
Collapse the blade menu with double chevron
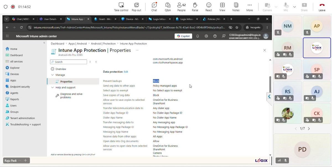(x=96, y=62)
